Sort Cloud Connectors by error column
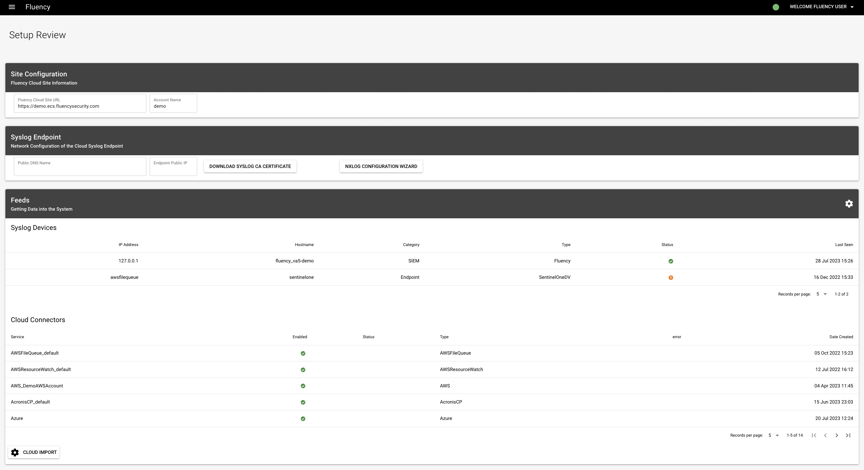Viewport: 864px width, 470px height. [676, 337]
